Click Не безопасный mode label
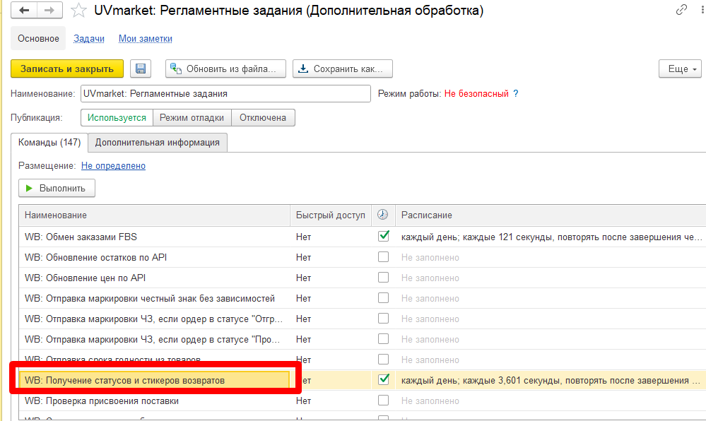 pyautogui.click(x=476, y=94)
